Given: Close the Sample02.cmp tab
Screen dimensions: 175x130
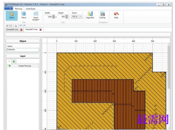Looking at the screenshot, I should pos(21,30).
